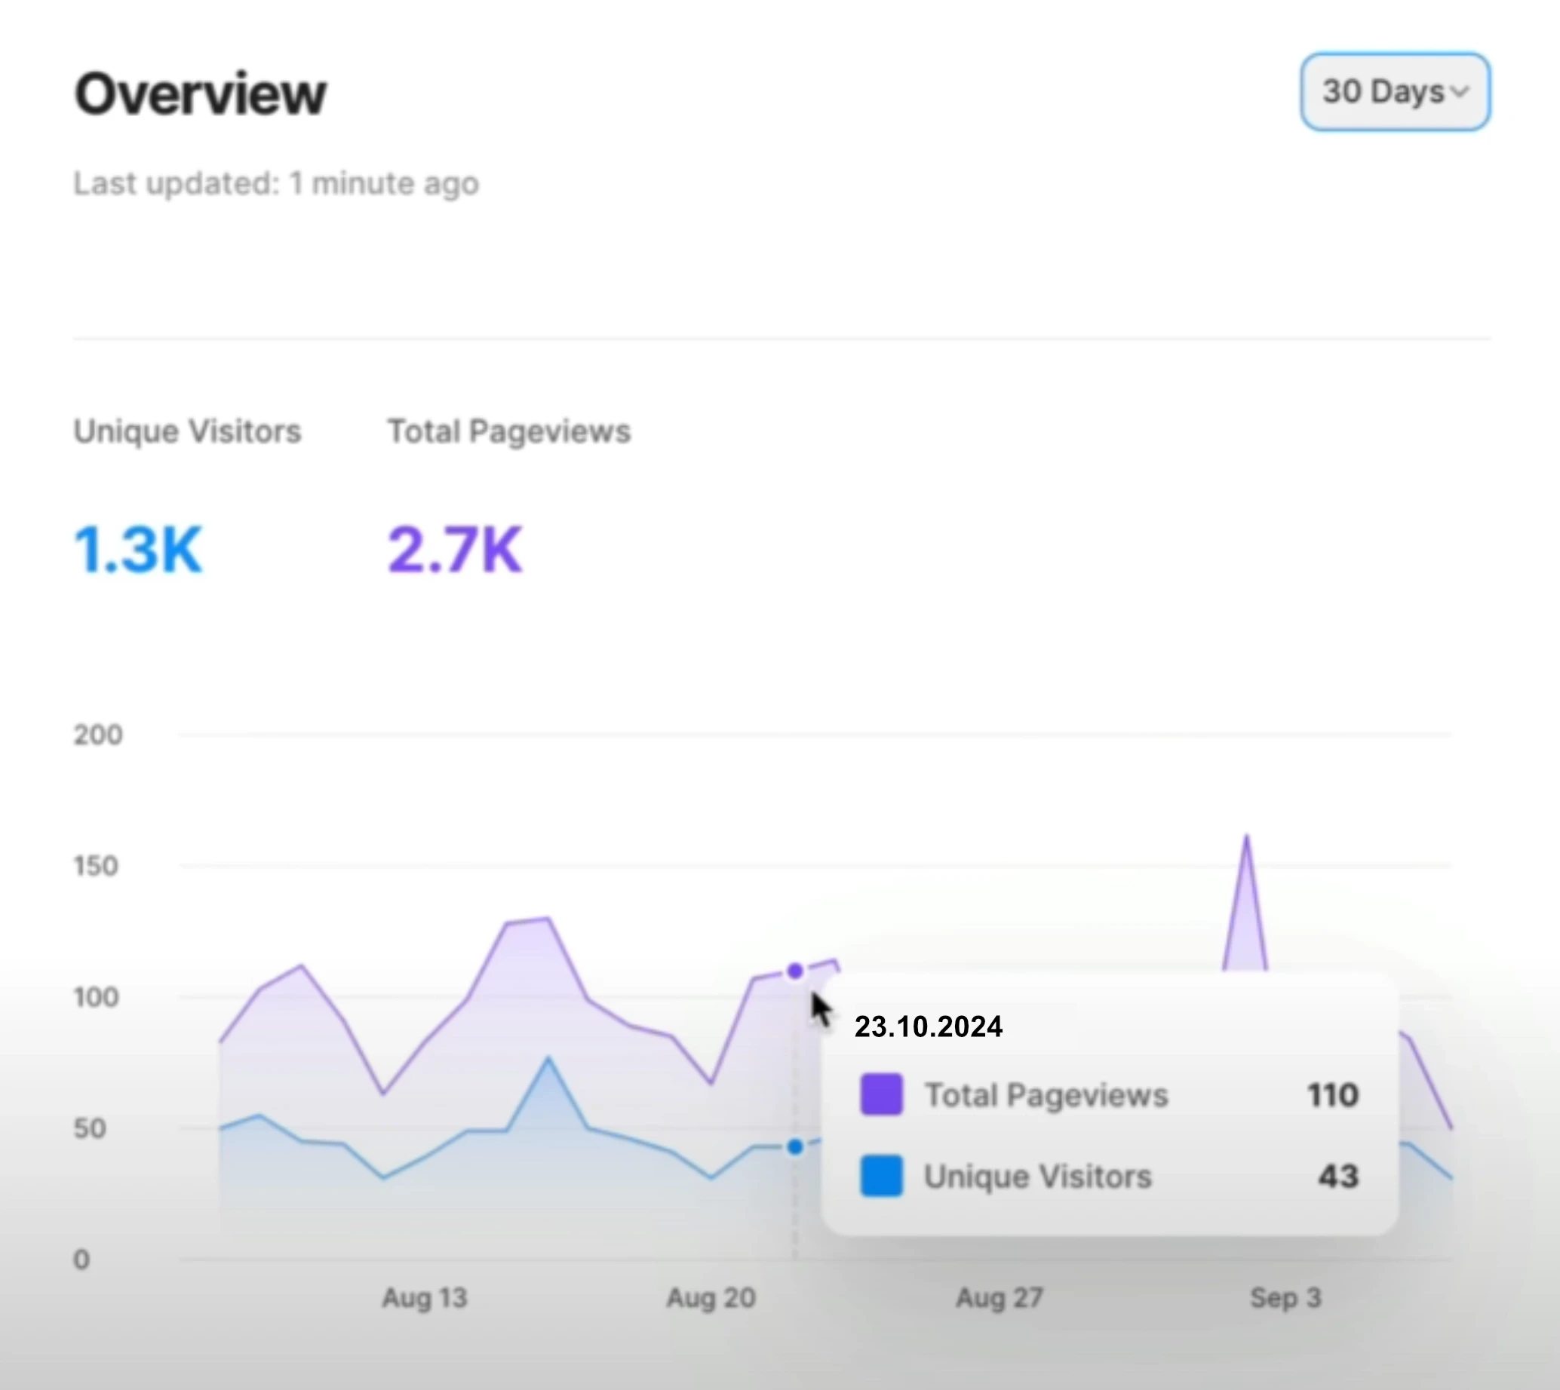The height and width of the screenshot is (1390, 1560).
Task: Click the Aug 27 axis label
Action: click(1000, 1297)
